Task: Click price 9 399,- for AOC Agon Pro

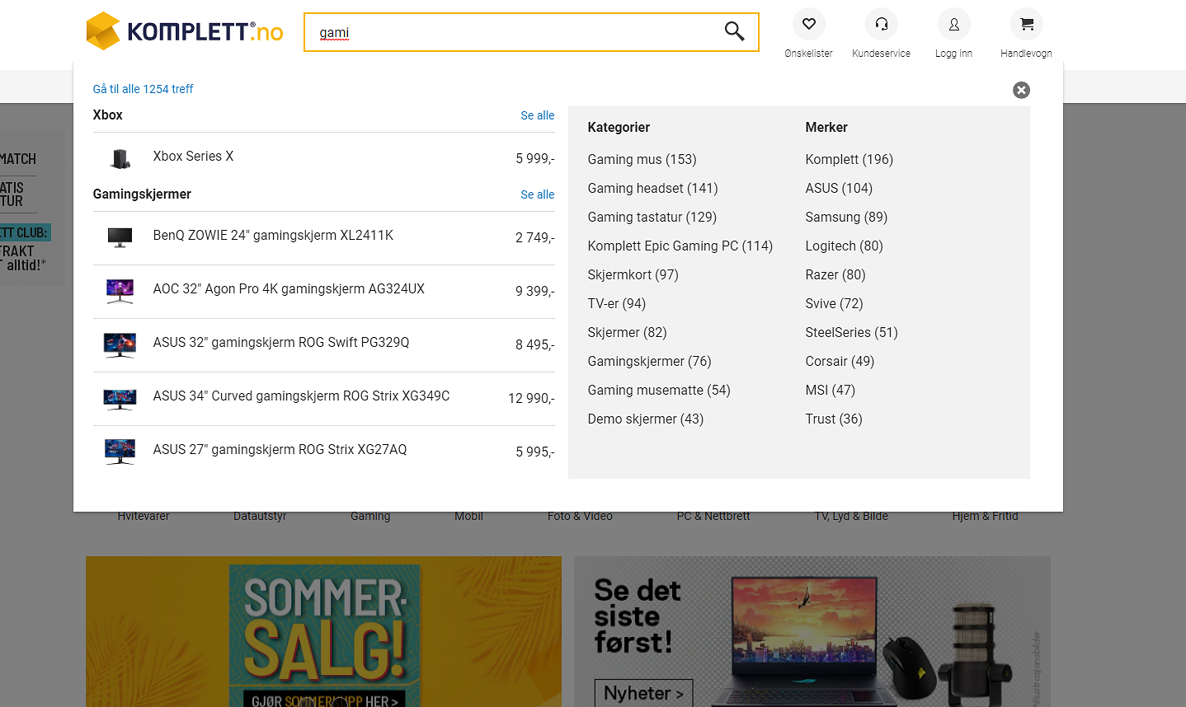Action: [535, 291]
